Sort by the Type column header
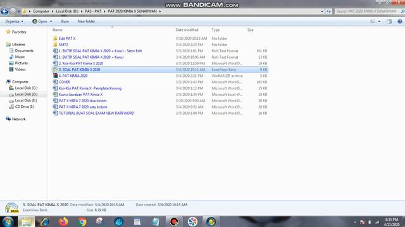 pyautogui.click(x=215, y=30)
